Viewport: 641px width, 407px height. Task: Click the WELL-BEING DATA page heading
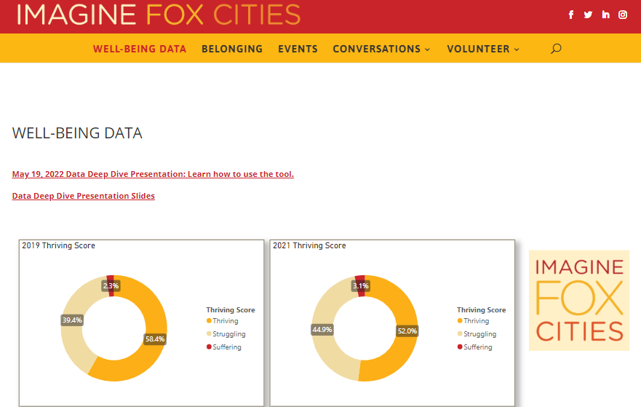tap(77, 133)
